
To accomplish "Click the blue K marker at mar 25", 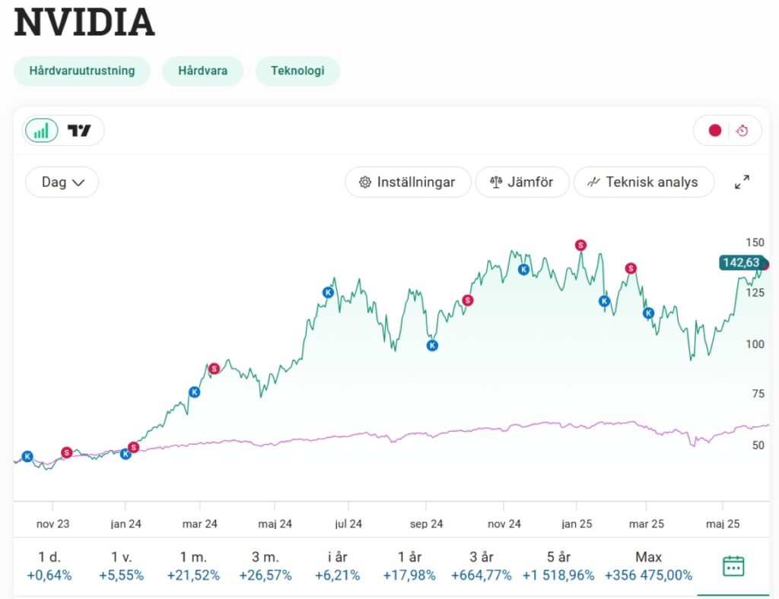I will pos(648,313).
